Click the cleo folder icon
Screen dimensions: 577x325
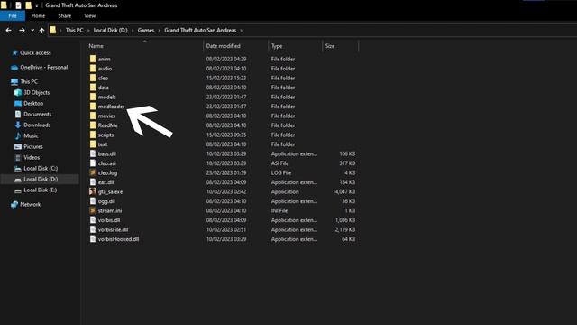click(x=93, y=79)
